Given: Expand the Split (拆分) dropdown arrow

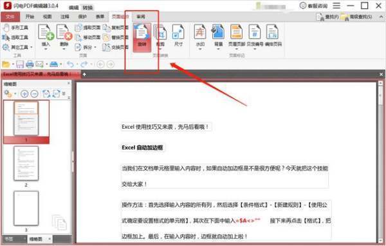Looking at the screenshot, I should pos(95,47).
